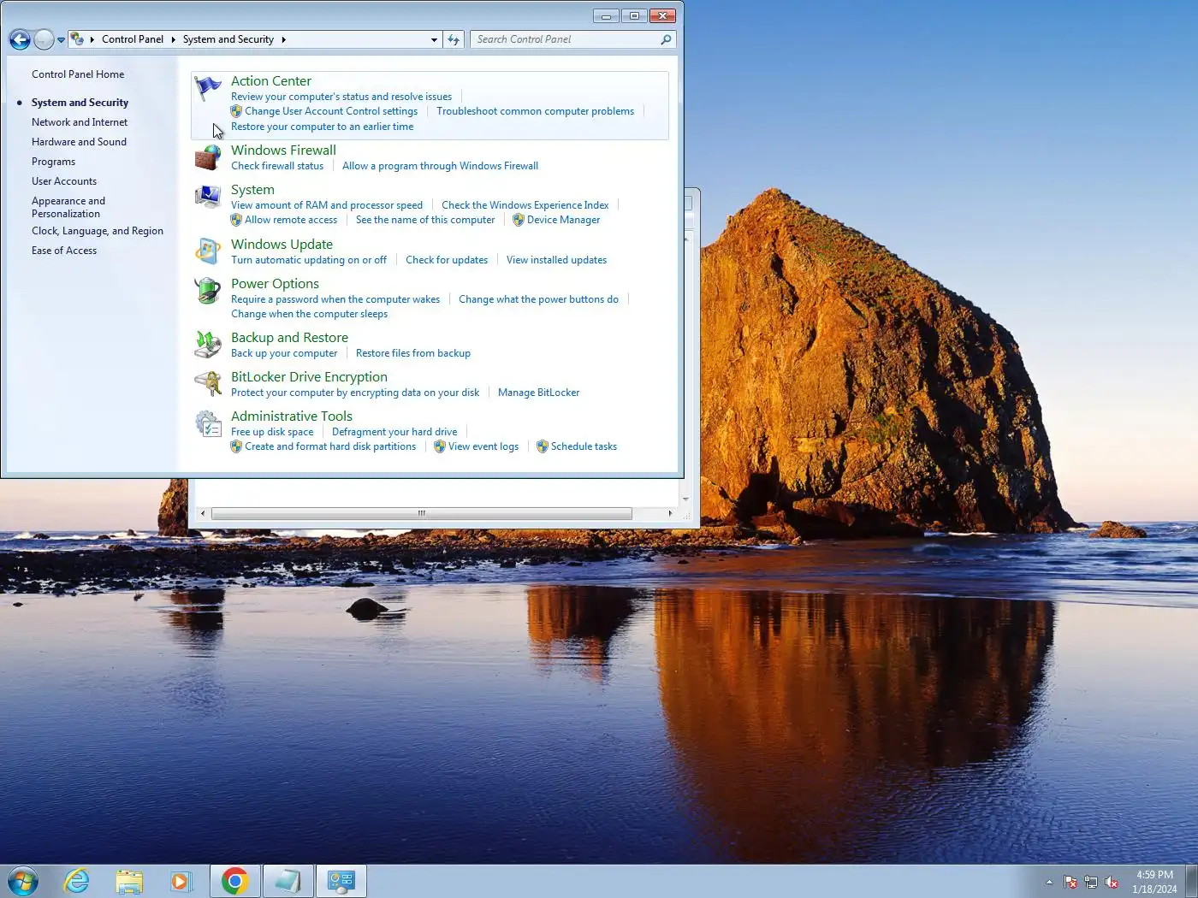
Task: Click the Forward navigation arrow button
Action: pos(44,39)
